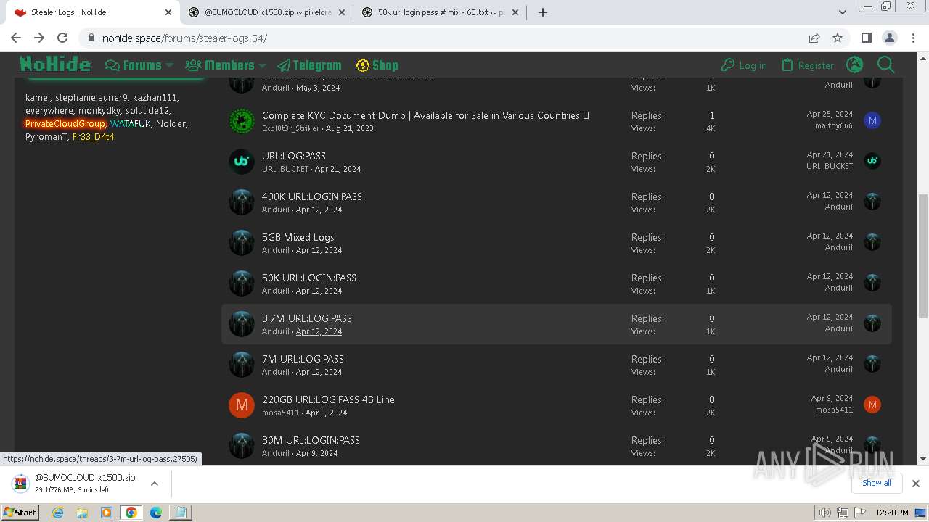Click Fr33_D4t4 in the members online list
Image resolution: width=929 pixels, height=522 pixels.
94,137
